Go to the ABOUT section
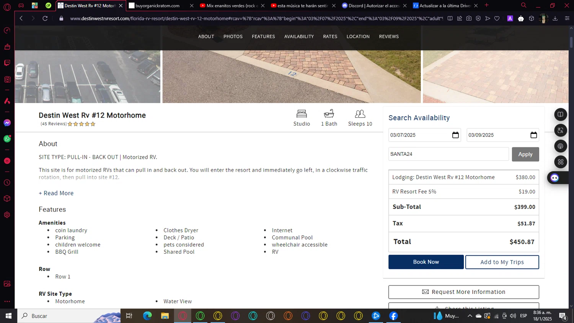The width and height of the screenshot is (574, 323). point(206,37)
